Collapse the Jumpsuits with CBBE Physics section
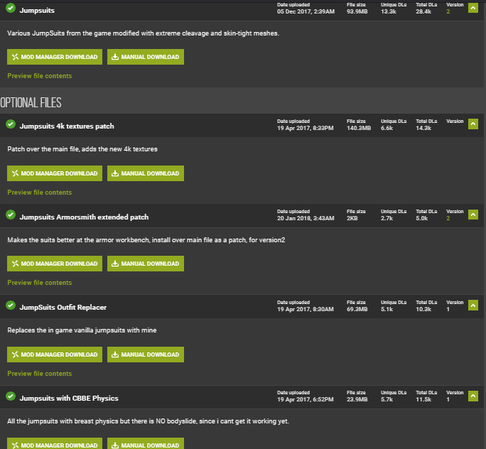Viewport: 486px width, 449px height. point(473,396)
